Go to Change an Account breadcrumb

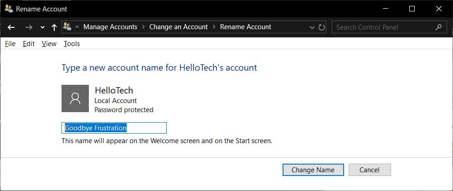coord(178,27)
